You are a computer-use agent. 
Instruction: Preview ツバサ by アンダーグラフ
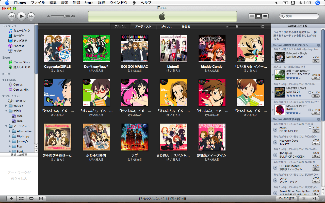pyautogui.click(x=275, y=180)
